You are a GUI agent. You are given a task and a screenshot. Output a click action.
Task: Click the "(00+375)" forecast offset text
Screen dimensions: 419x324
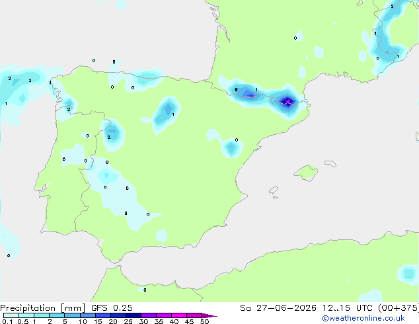tap(398, 308)
